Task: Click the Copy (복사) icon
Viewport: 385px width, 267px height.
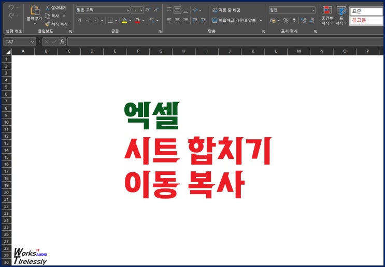Action: [x=47, y=16]
